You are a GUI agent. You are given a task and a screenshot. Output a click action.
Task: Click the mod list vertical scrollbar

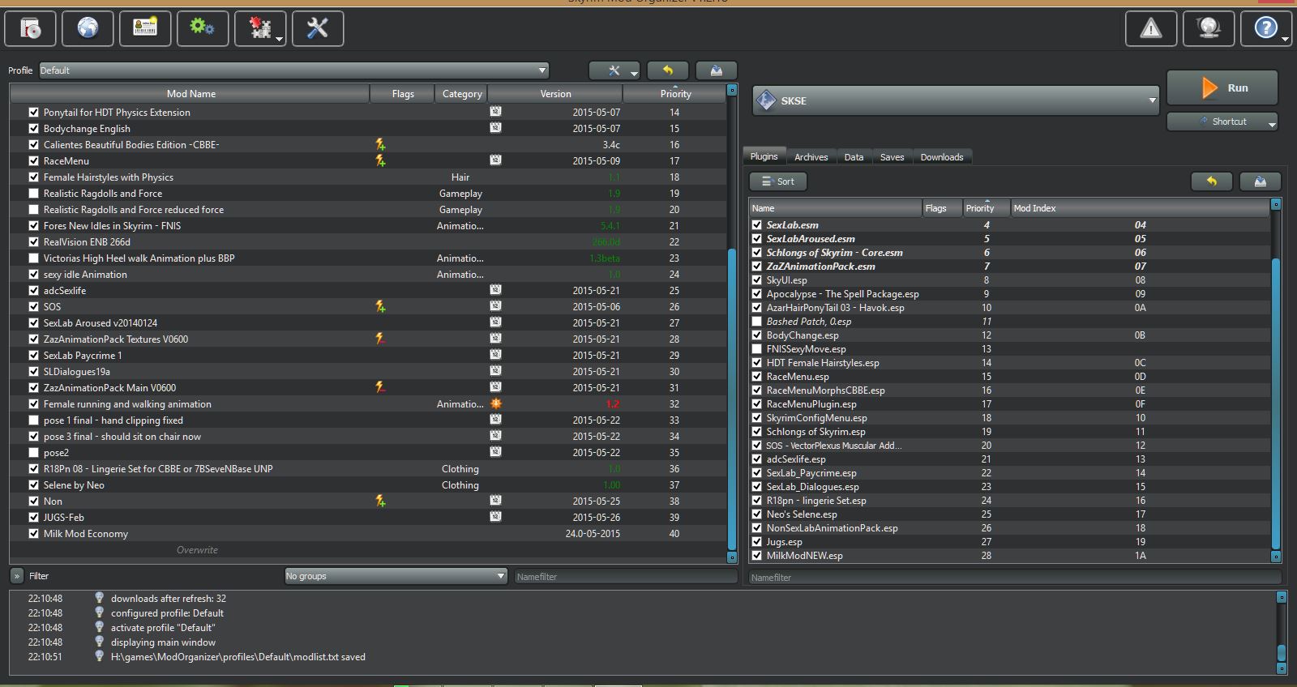[732, 399]
